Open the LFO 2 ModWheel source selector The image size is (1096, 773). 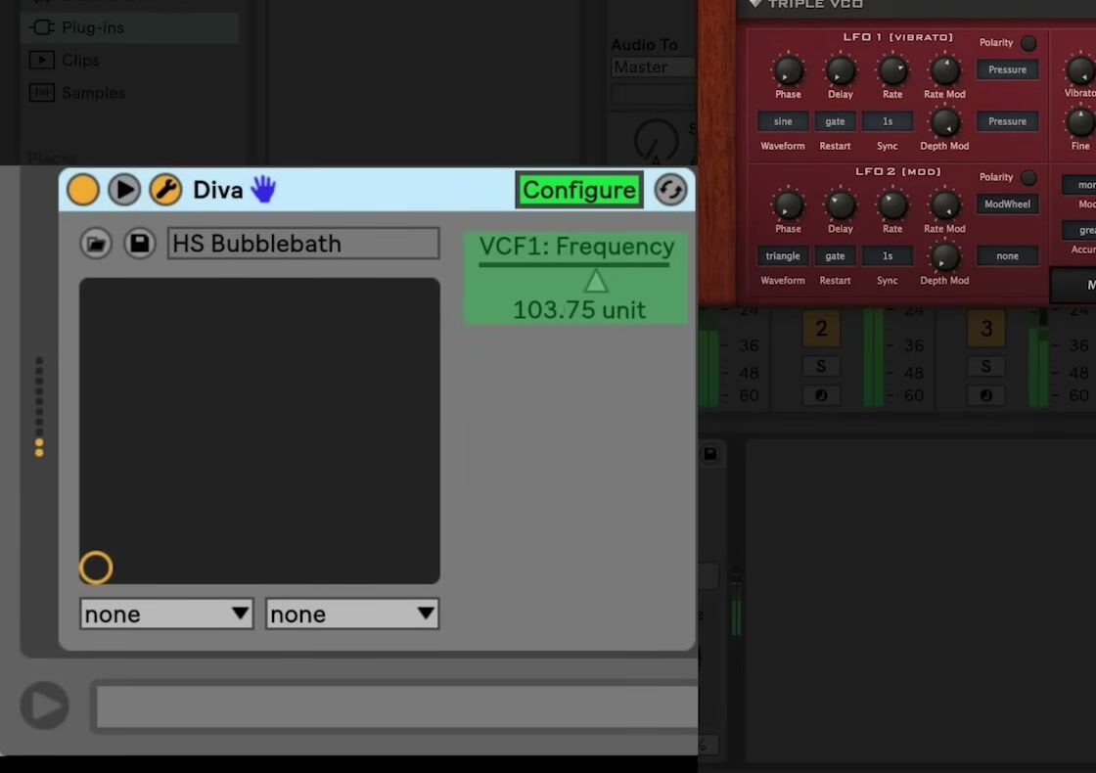1007,205
